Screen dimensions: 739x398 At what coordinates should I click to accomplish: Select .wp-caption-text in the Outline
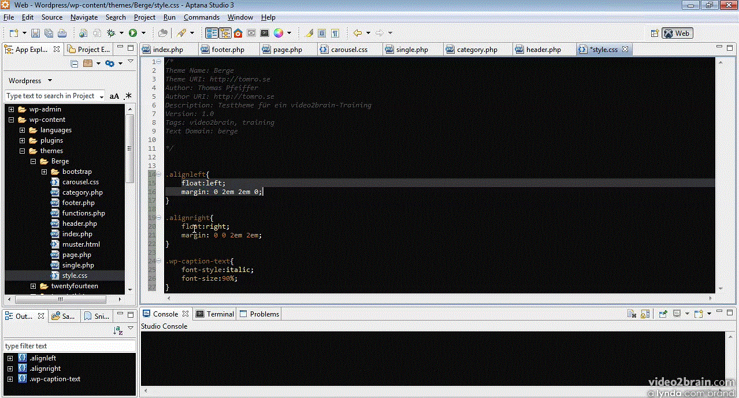55,379
